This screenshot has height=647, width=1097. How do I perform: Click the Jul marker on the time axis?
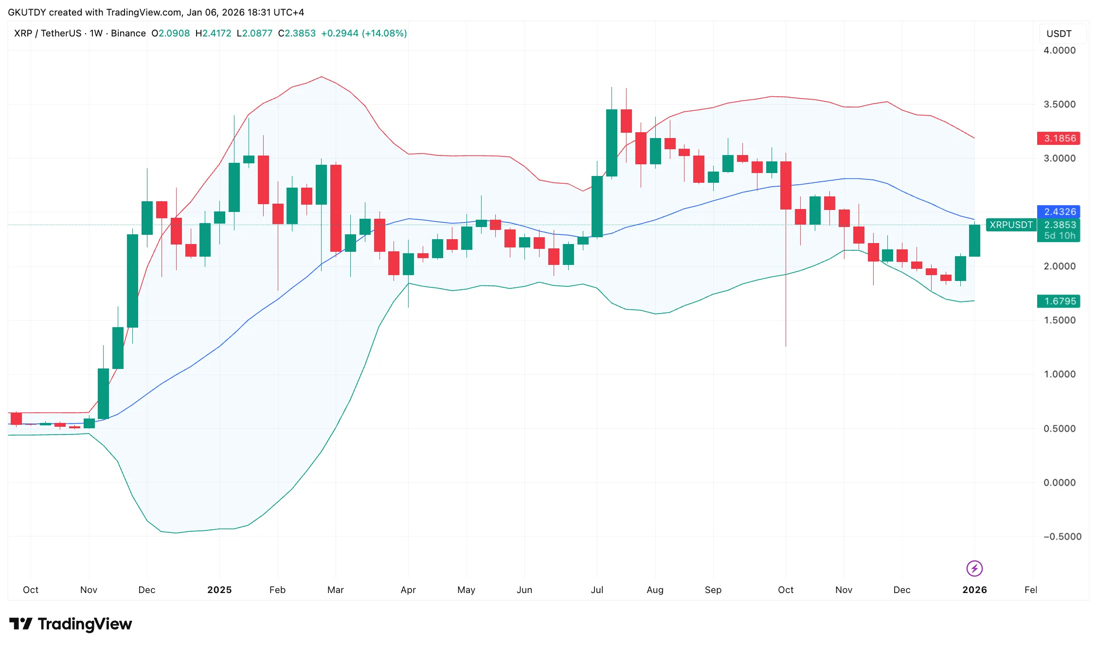(597, 590)
